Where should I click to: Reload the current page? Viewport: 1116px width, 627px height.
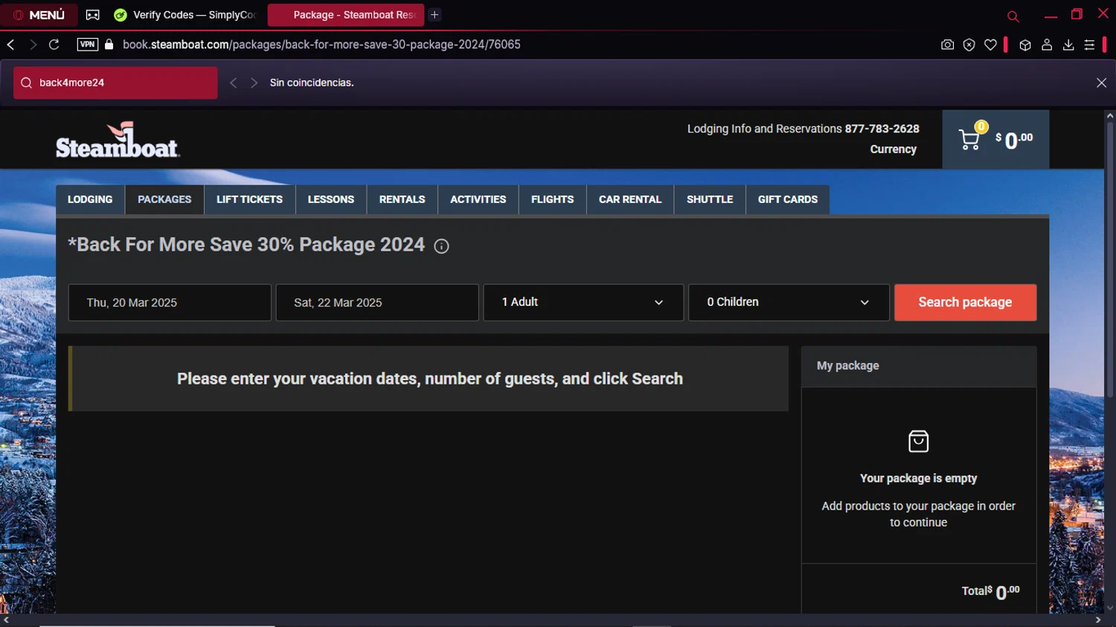point(54,45)
